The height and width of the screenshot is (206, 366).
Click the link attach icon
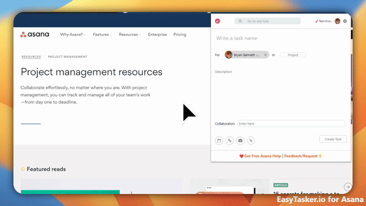[x=230, y=140]
